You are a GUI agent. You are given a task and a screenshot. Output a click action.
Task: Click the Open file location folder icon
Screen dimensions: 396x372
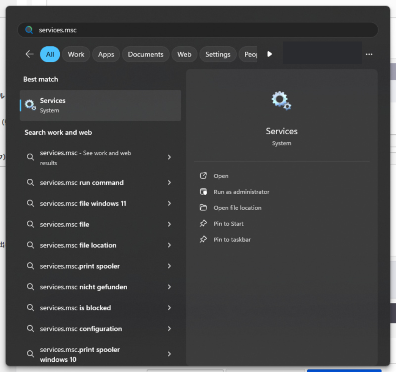203,208
